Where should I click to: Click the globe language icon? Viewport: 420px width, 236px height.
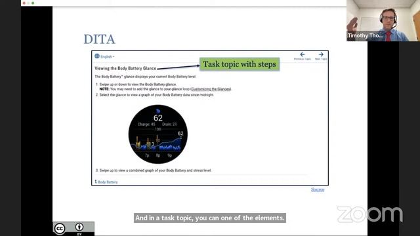point(97,56)
